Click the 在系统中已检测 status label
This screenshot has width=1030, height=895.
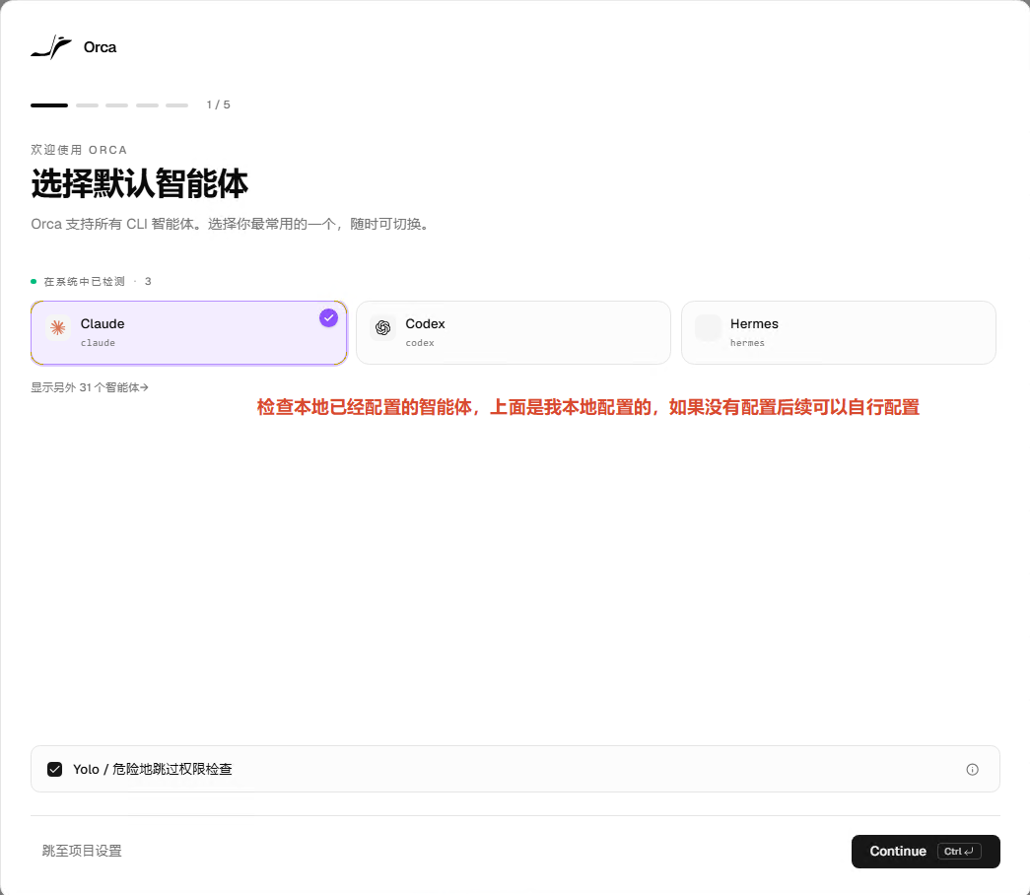[84, 281]
